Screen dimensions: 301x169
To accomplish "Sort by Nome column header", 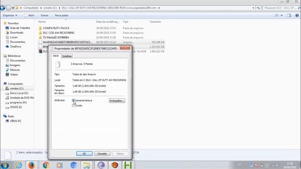I will [x=42, y=22].
